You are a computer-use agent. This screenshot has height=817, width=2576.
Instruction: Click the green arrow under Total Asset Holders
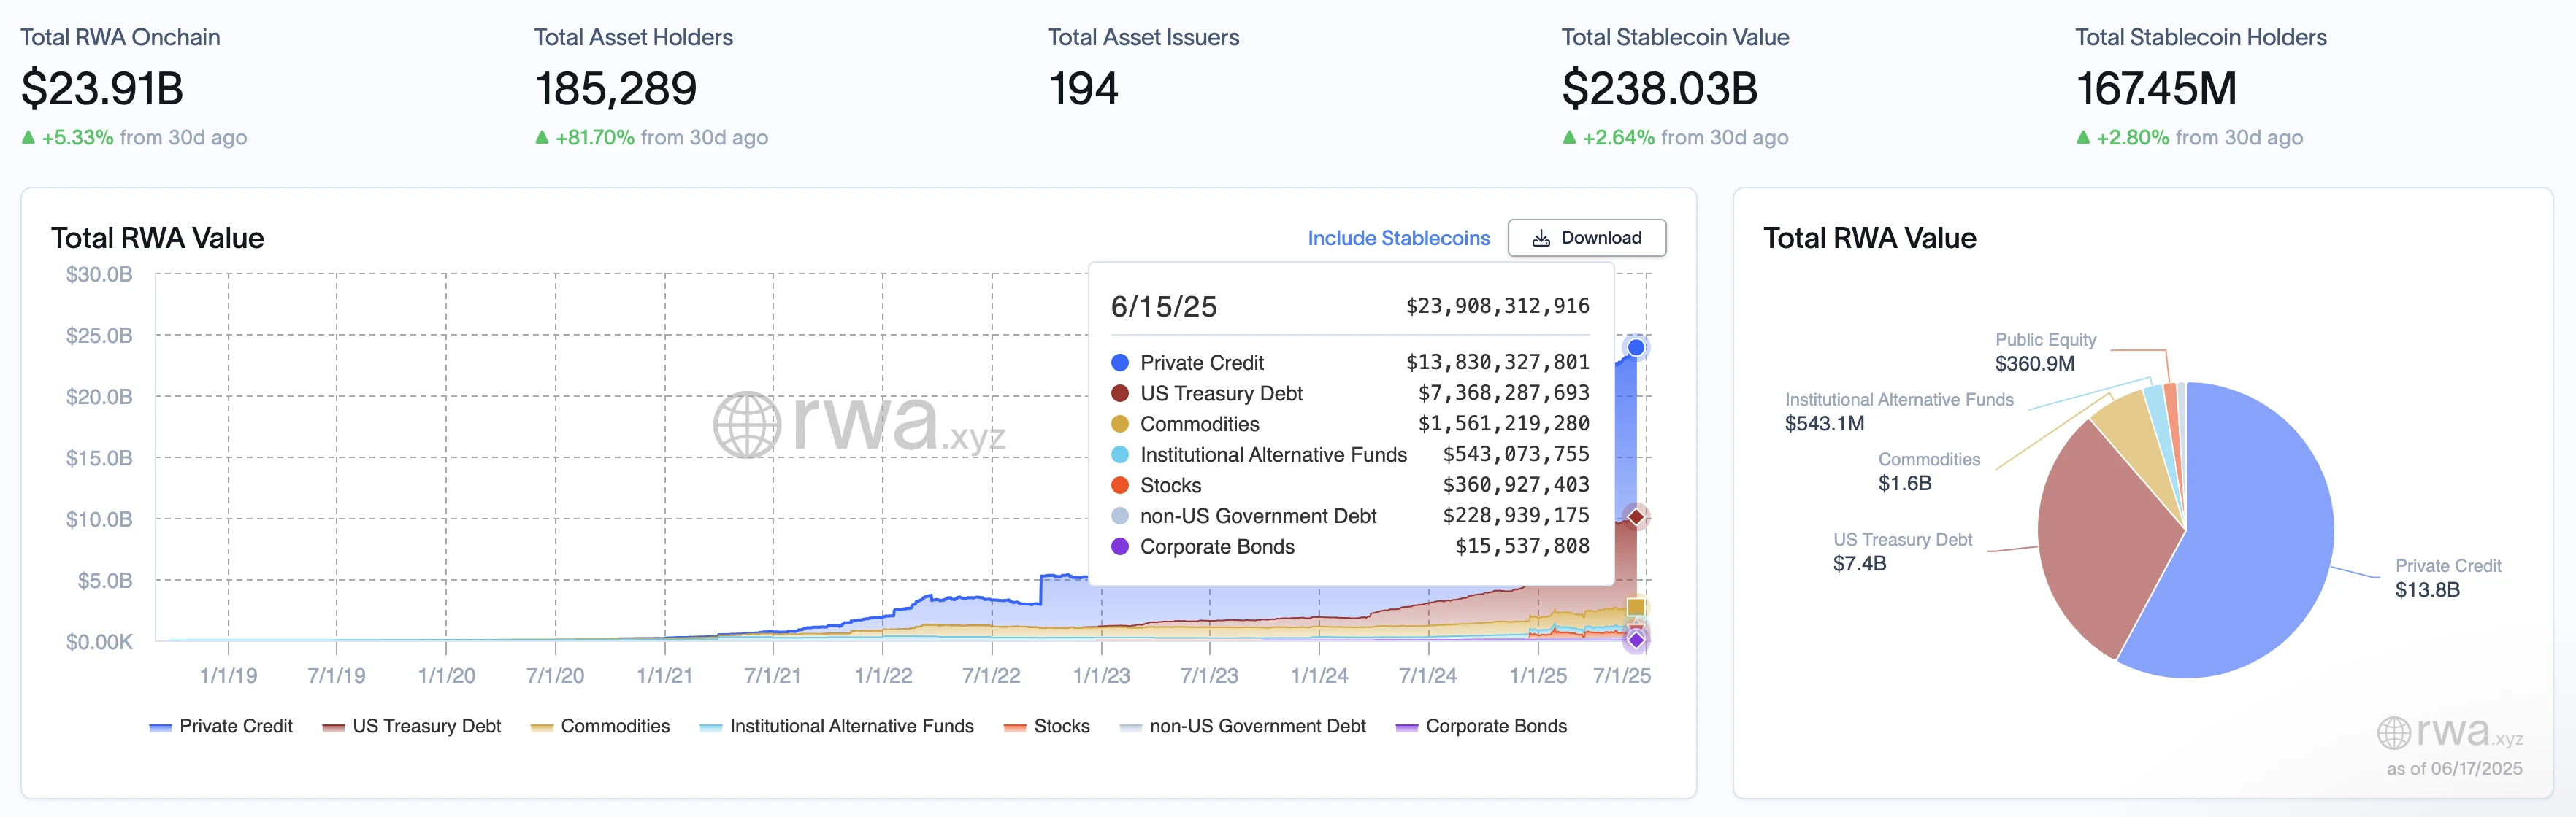[542, 138]
